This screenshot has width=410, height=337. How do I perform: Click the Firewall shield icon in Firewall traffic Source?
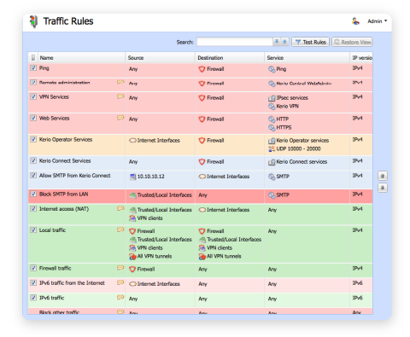point(132,269)
